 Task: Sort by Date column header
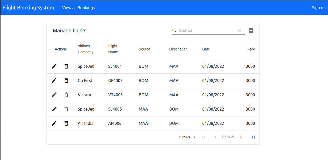[206, 49]
